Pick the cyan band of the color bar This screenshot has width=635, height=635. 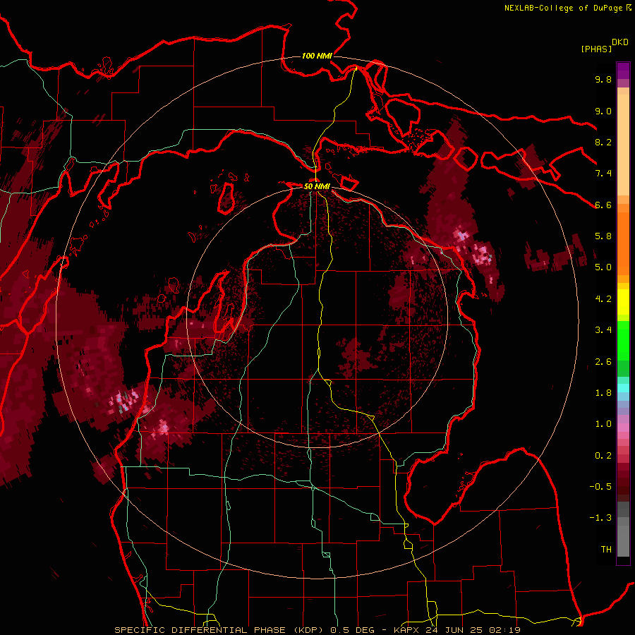click(x=623, y=388)
